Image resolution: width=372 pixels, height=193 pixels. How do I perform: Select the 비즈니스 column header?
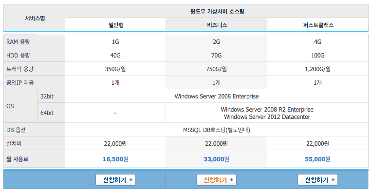217,25
